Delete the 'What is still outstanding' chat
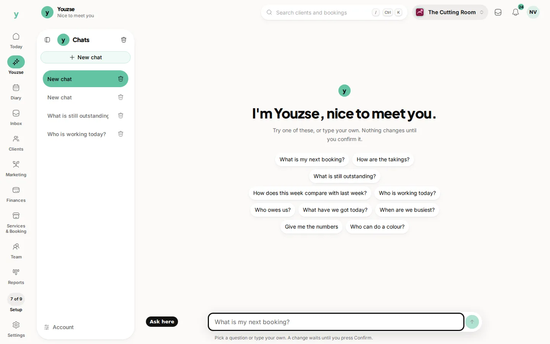The image size is (550, 344). (121, 115)
